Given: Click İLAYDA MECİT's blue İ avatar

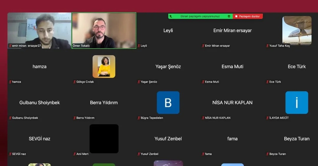Looking at the screenshot, I should click(297, 103).
